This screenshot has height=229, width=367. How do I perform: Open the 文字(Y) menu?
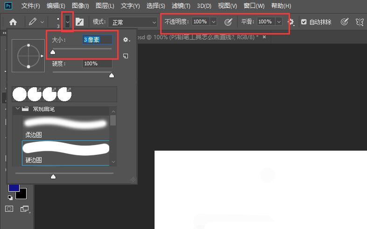(x=130, y=6)
